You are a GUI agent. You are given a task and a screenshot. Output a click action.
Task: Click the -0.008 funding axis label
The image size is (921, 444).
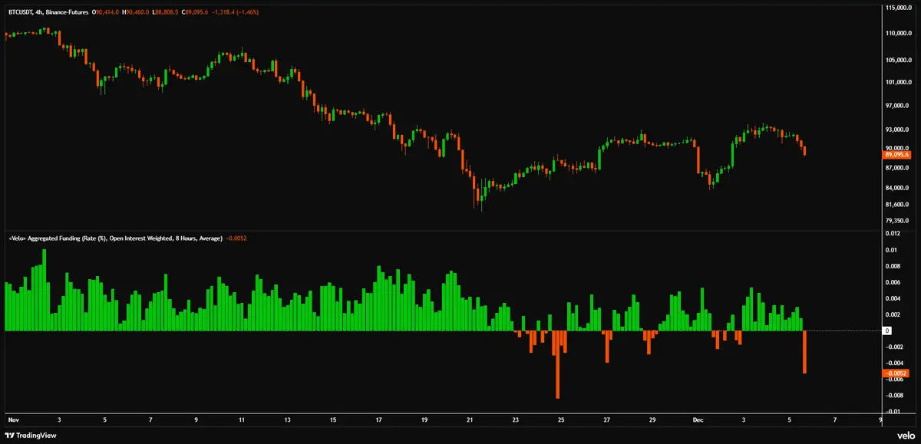pos(894,396)
